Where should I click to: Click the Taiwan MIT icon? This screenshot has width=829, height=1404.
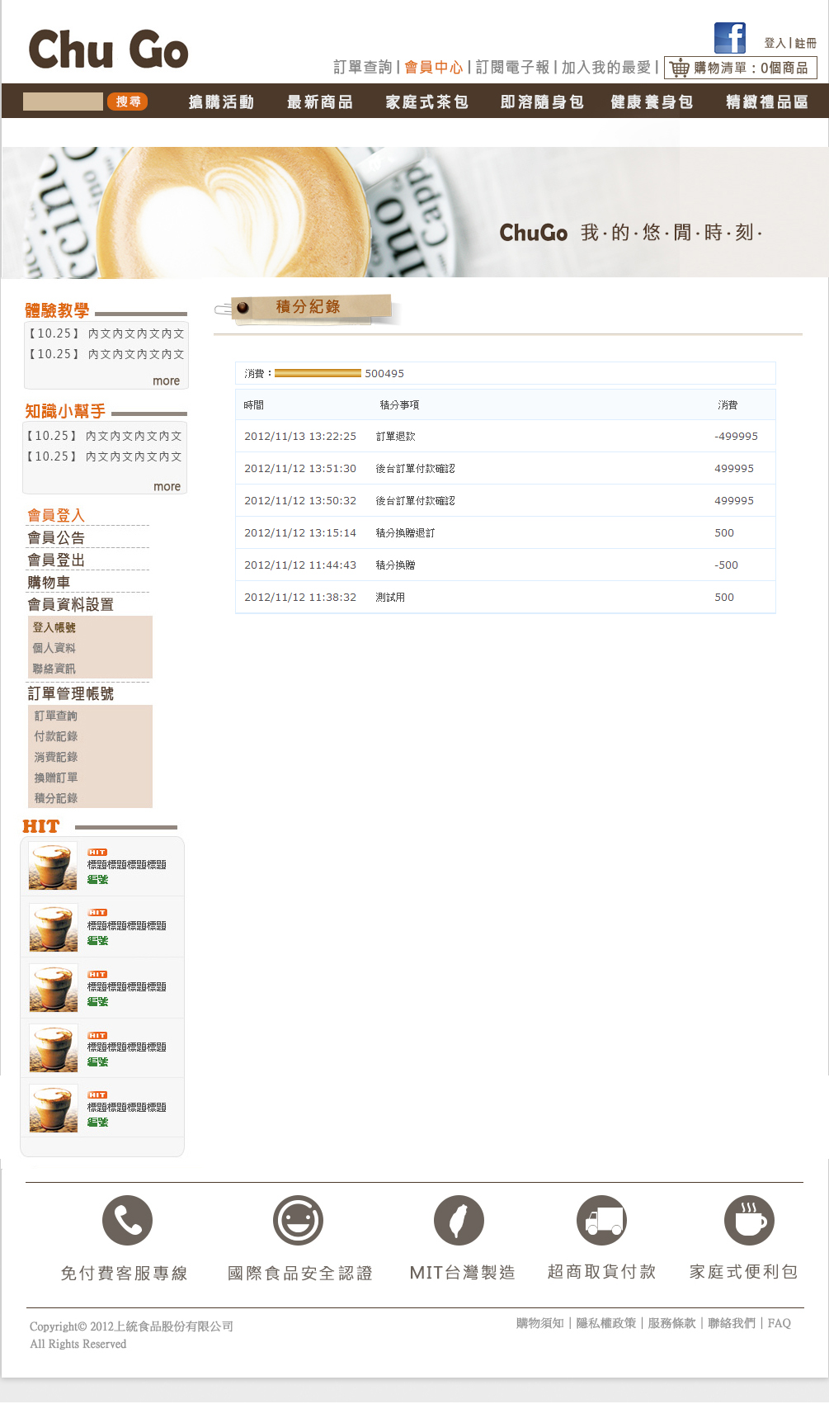click(x=459, y=1220)
